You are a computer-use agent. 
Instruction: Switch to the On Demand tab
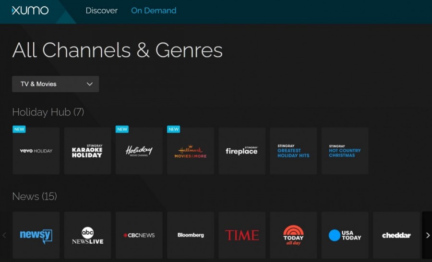[x=154, y=11]
